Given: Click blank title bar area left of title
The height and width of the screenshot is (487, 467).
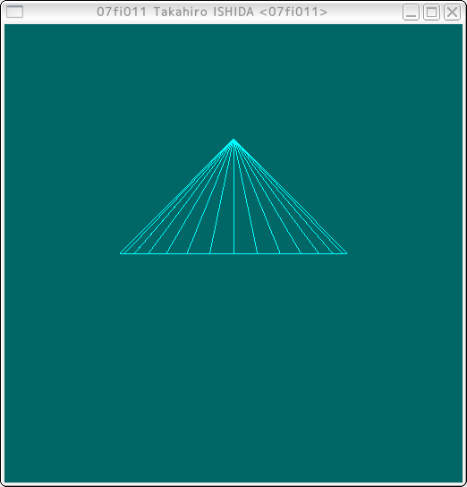Looking at the screenshot, I should (x=59, y=13).
